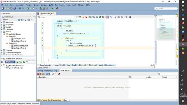Open the File menu
The height and width of the screenshot is (105, 187).
pyautogui.click(x=2, y=5)
